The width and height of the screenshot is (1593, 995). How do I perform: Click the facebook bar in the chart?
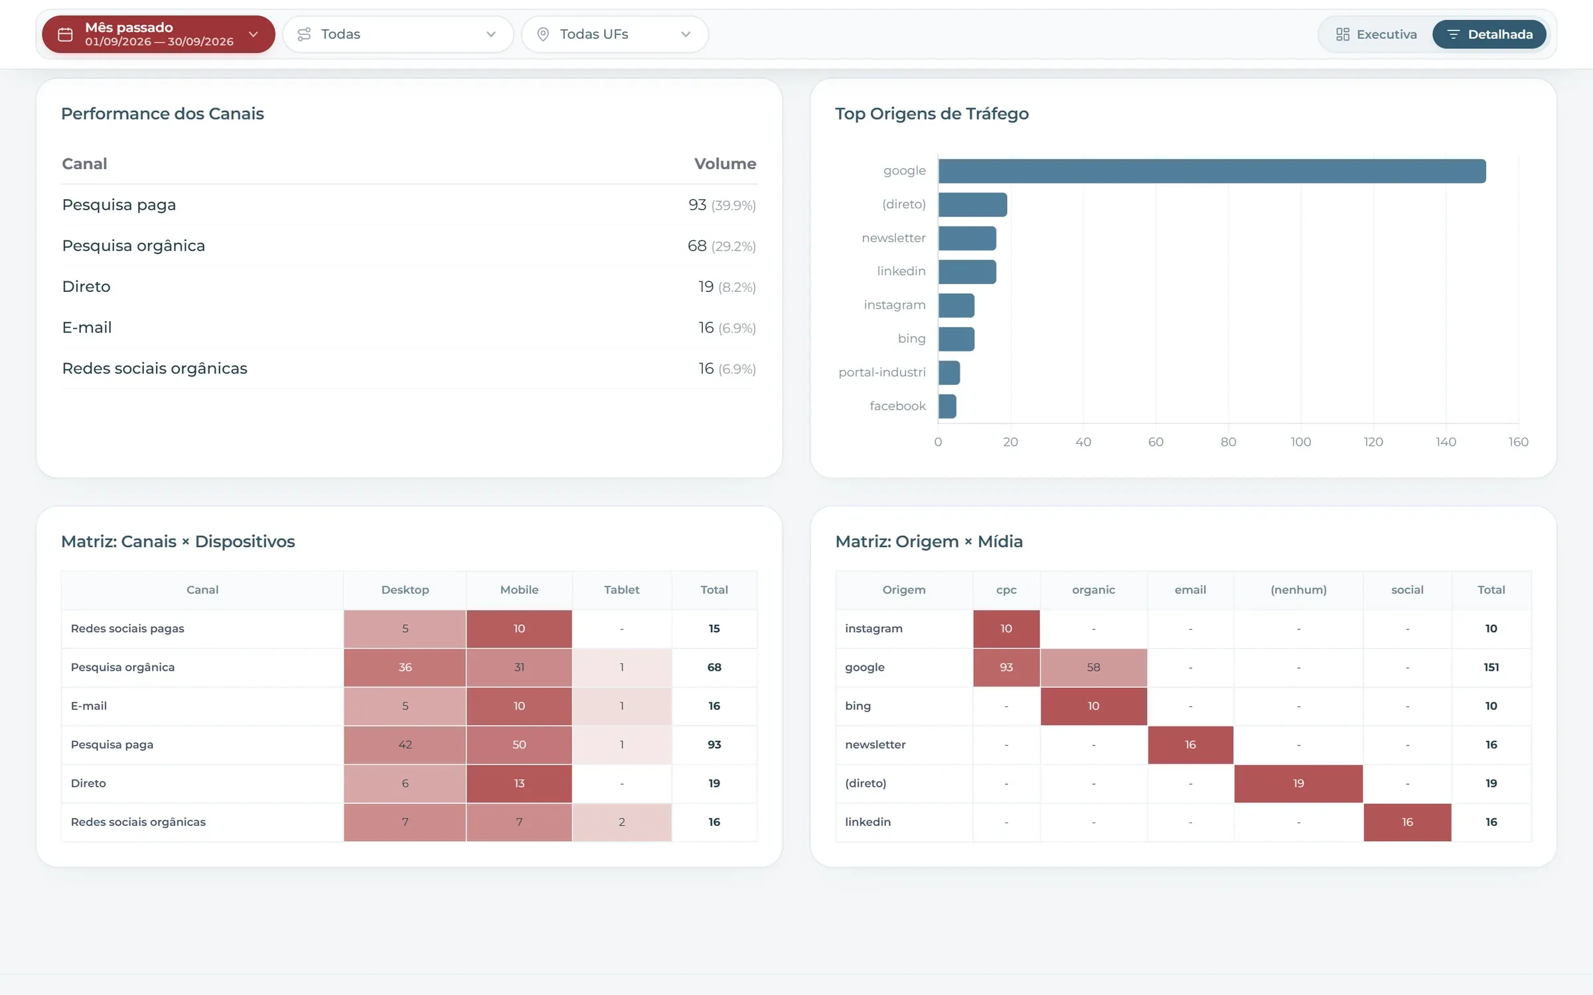947,407
